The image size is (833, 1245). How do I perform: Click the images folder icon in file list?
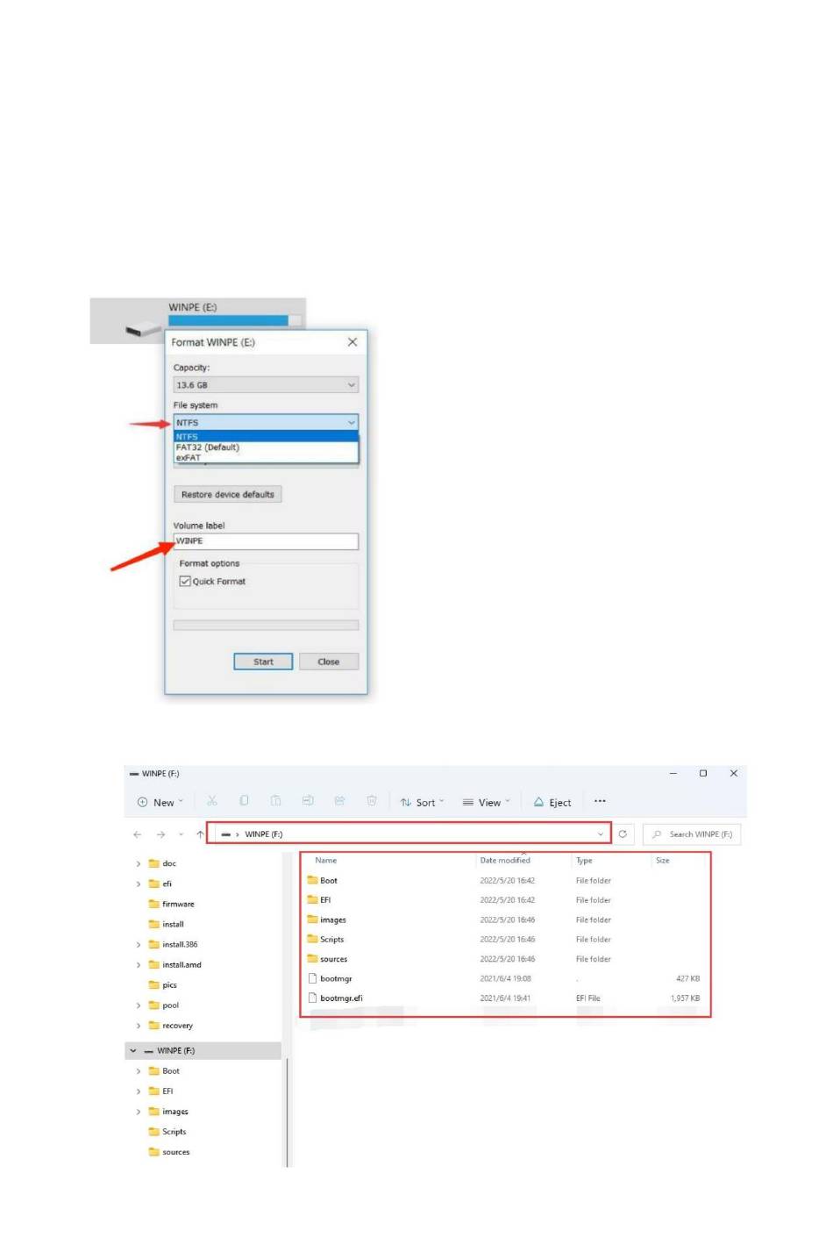312,919
